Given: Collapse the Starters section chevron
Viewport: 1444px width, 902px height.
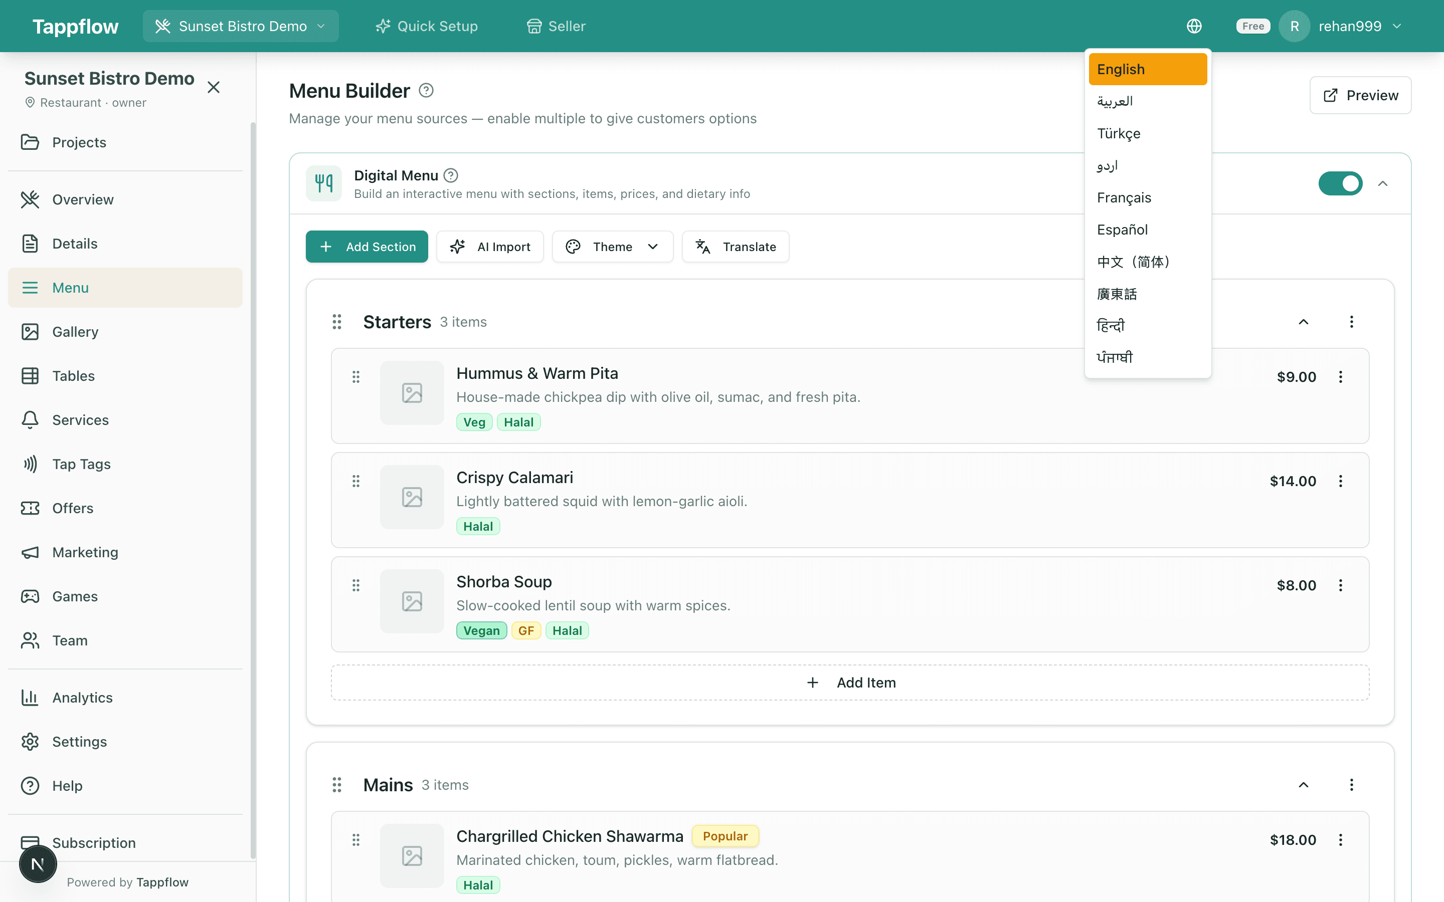Looking at the screenshot, I should tap(1303, 322).
